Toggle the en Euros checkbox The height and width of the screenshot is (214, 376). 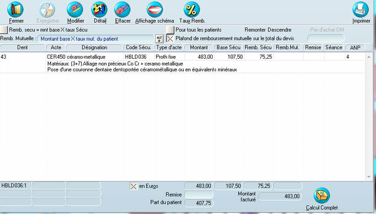(x=133, y=186)
